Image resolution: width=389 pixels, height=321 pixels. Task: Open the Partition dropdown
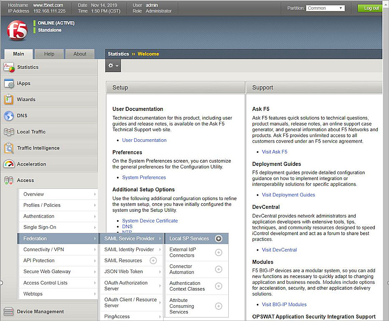(325, 8)
